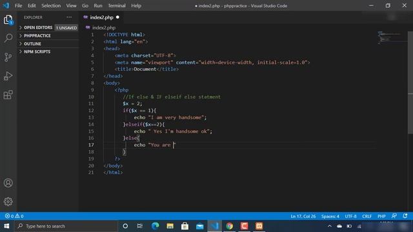Open Mail app from taskbar
This screenshot has width=413, height=232.
coord(199,226)
